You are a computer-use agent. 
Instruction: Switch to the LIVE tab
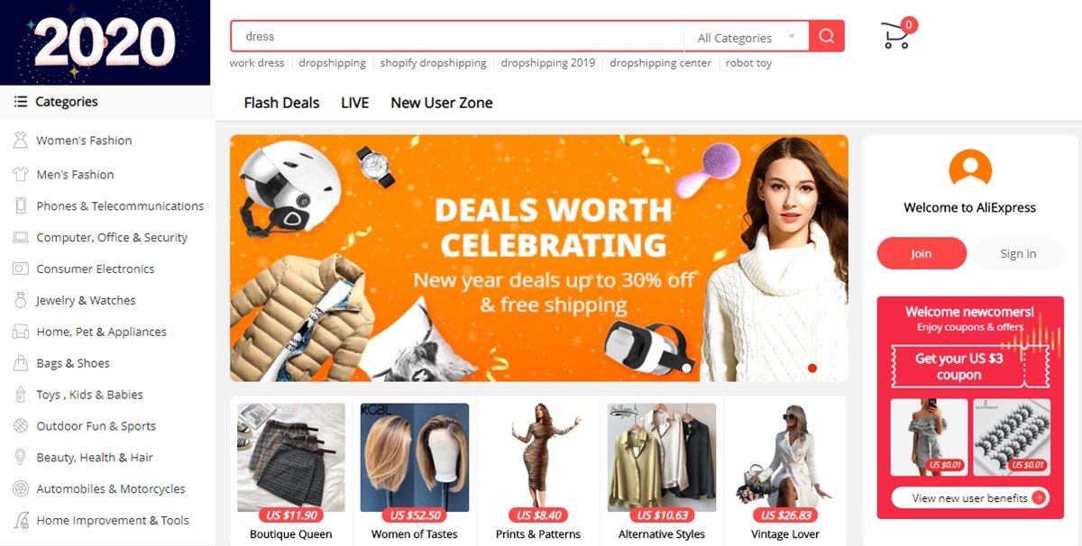[355, 103]
